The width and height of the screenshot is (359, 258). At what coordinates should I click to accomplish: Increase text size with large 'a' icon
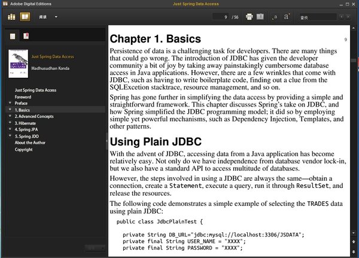click(287, 17)
